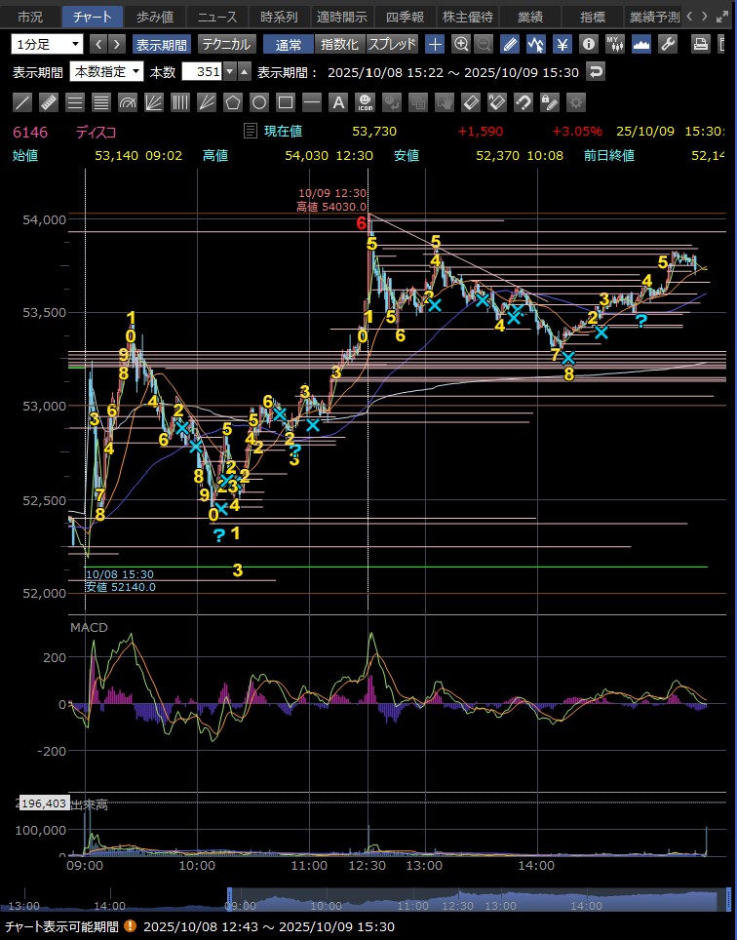Click the 本数 input field showing 351
Screen dimensions: 737x940
point(201,72)
